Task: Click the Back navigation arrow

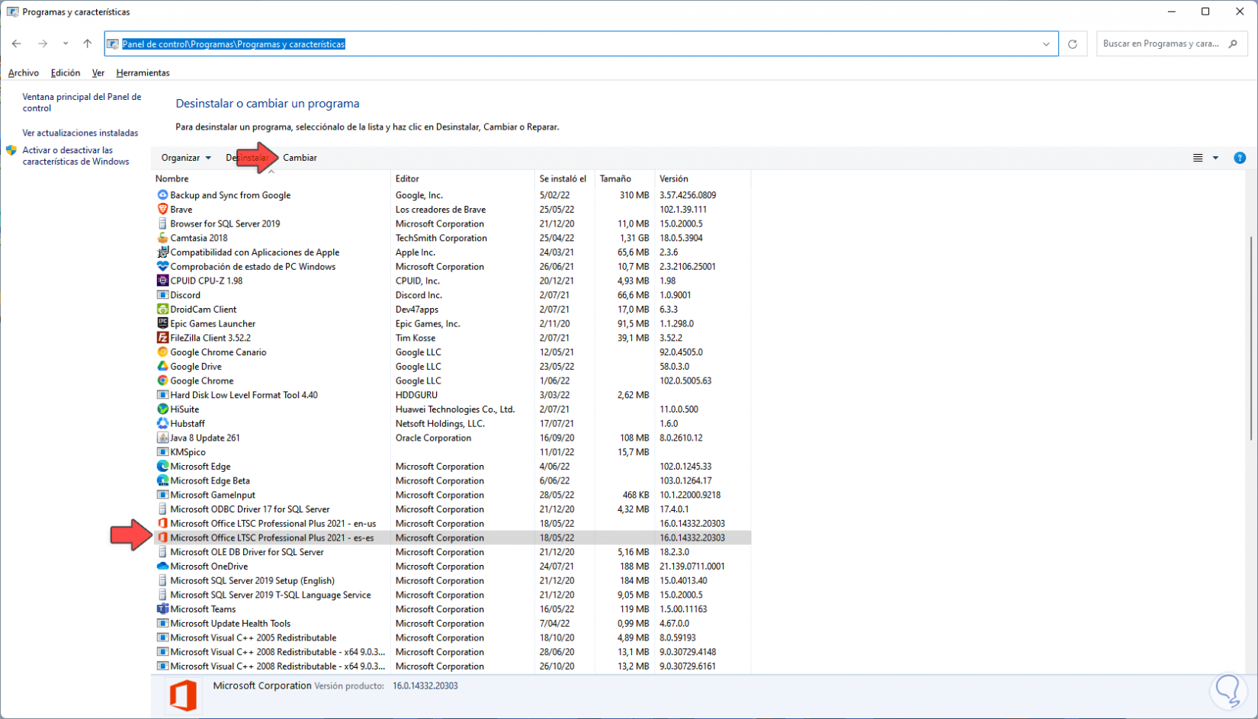Action: pos(17,44)
